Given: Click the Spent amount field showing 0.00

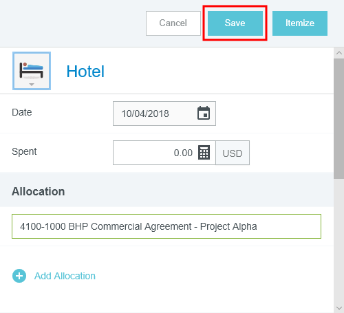Looking at the screenshot, I should 164,153.
